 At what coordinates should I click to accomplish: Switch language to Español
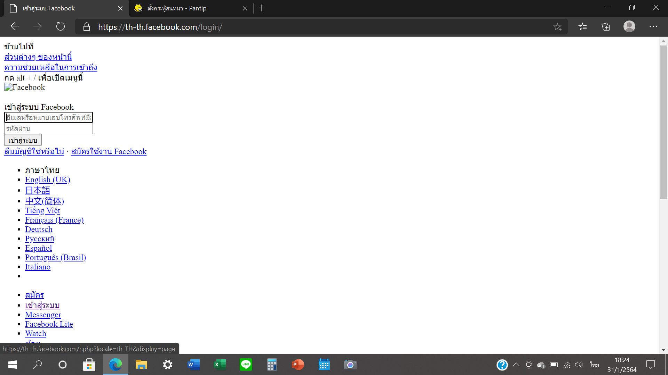(38, 248)
